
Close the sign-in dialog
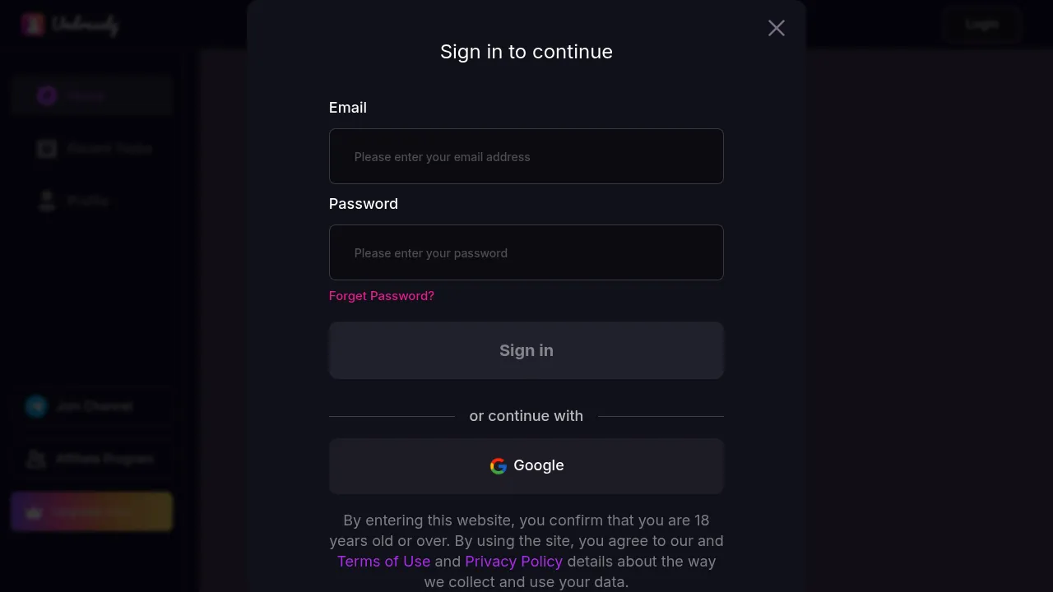(776, 28)
